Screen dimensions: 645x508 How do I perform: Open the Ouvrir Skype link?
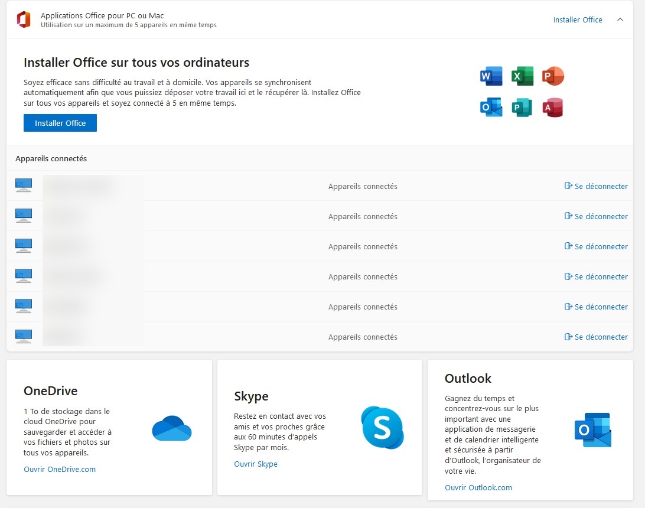pos(256,464)
